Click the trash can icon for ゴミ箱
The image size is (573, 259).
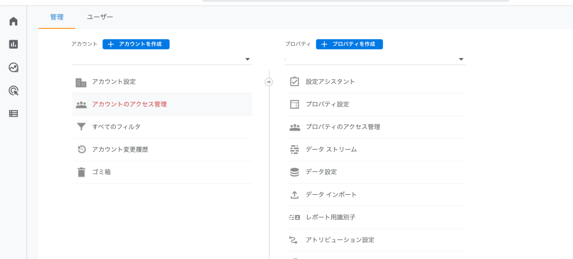coord(81,172)
